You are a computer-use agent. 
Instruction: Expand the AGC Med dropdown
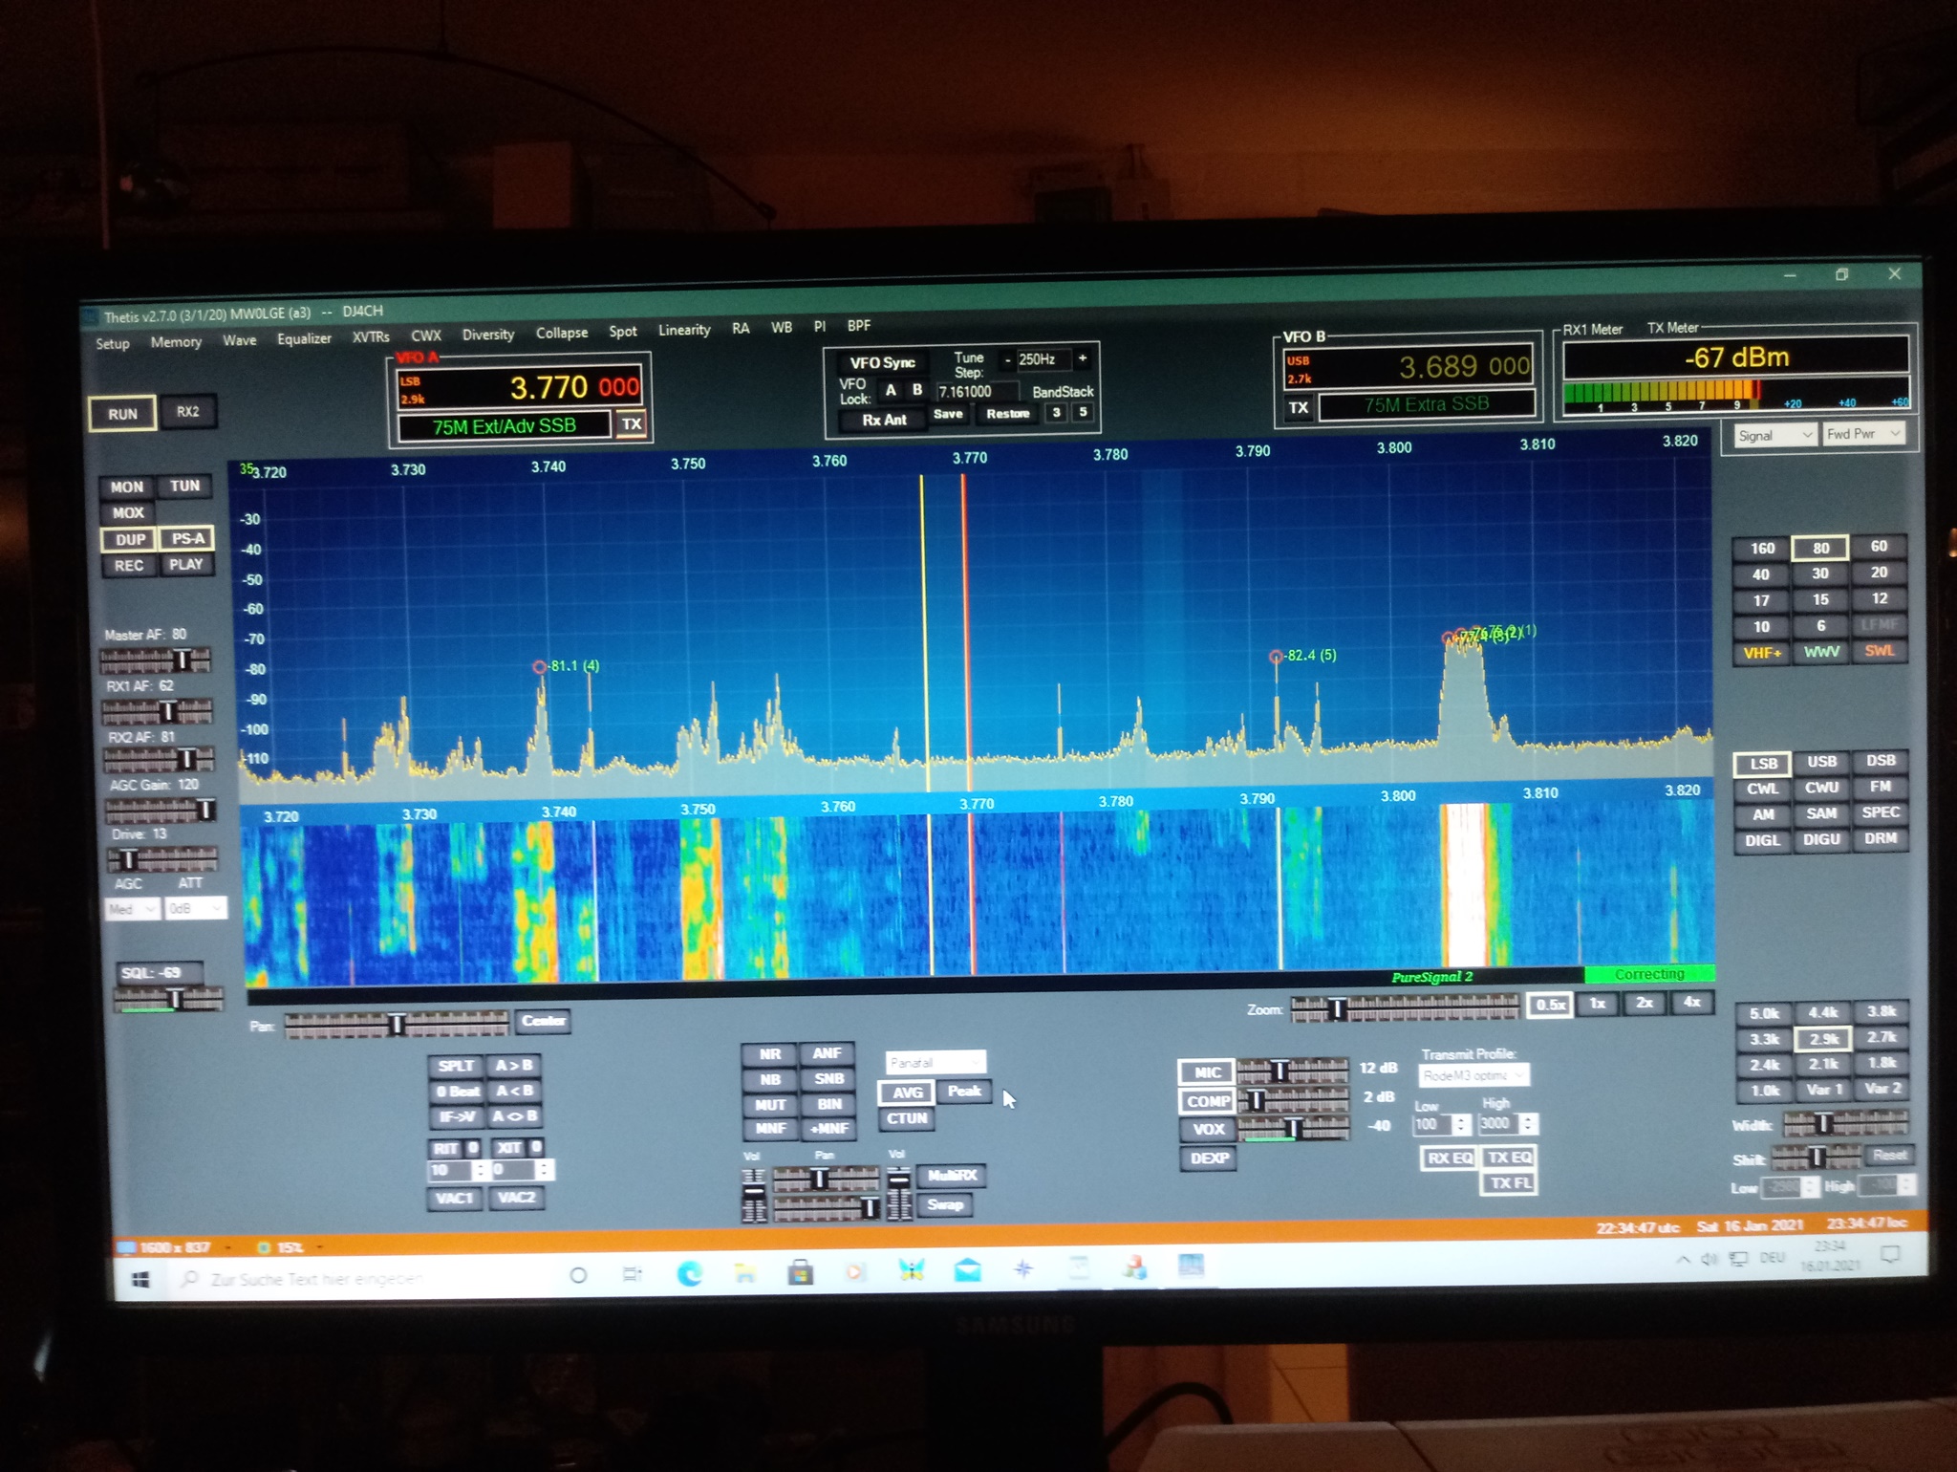[132, 909]
